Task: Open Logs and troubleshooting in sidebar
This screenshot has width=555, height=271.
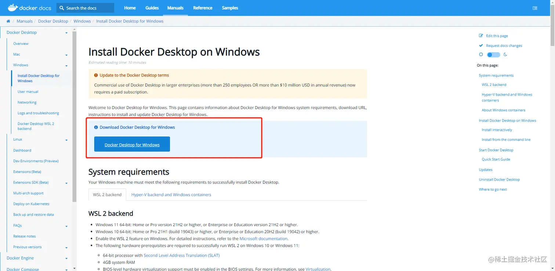Action: (38, 113)
